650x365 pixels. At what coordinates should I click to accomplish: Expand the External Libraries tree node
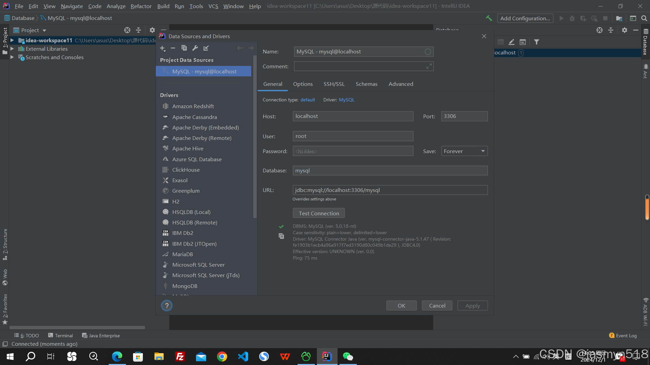(x=12, y=49)
